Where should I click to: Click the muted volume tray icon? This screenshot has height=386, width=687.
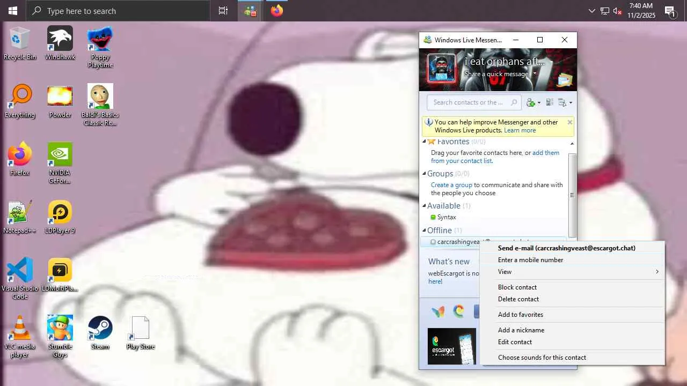[617, 11]
